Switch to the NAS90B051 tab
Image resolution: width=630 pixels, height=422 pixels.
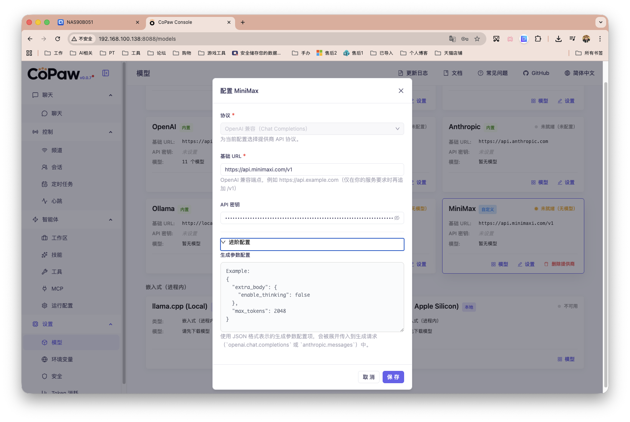pos(98,22)
